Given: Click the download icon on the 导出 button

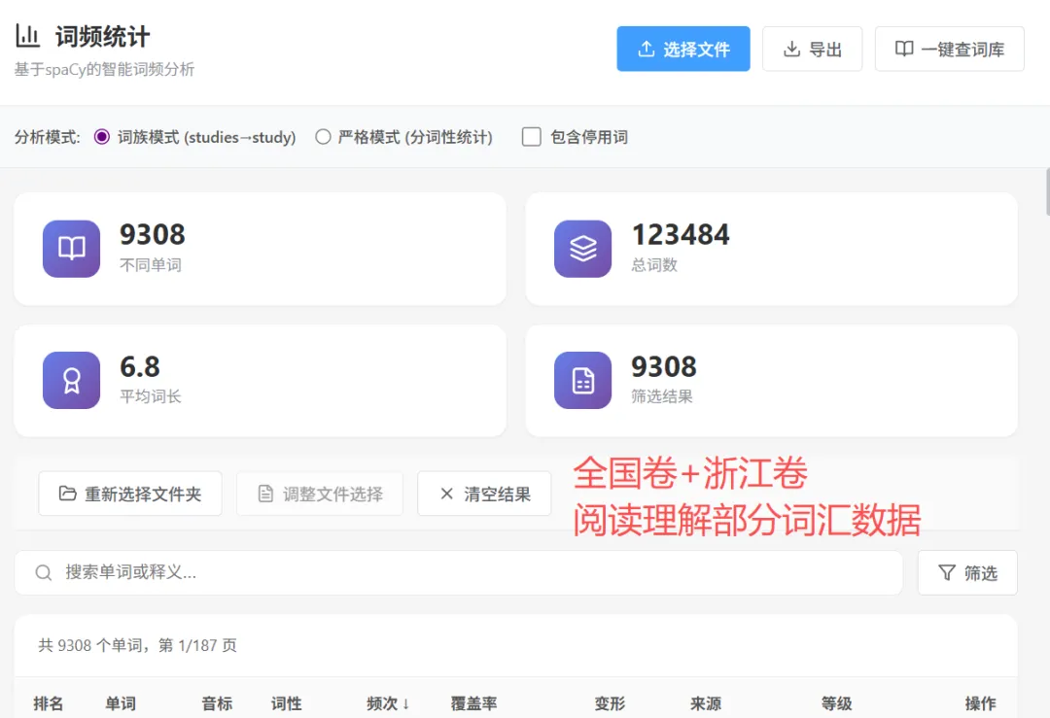Looking at the screenshot, I should point(791,49).
